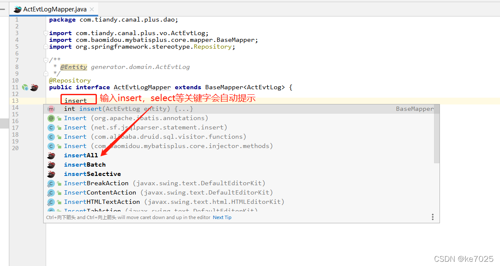Select Insert from net.sf.jsqlparser.statement.insert

pyautogui.click(x=239, y=127)
